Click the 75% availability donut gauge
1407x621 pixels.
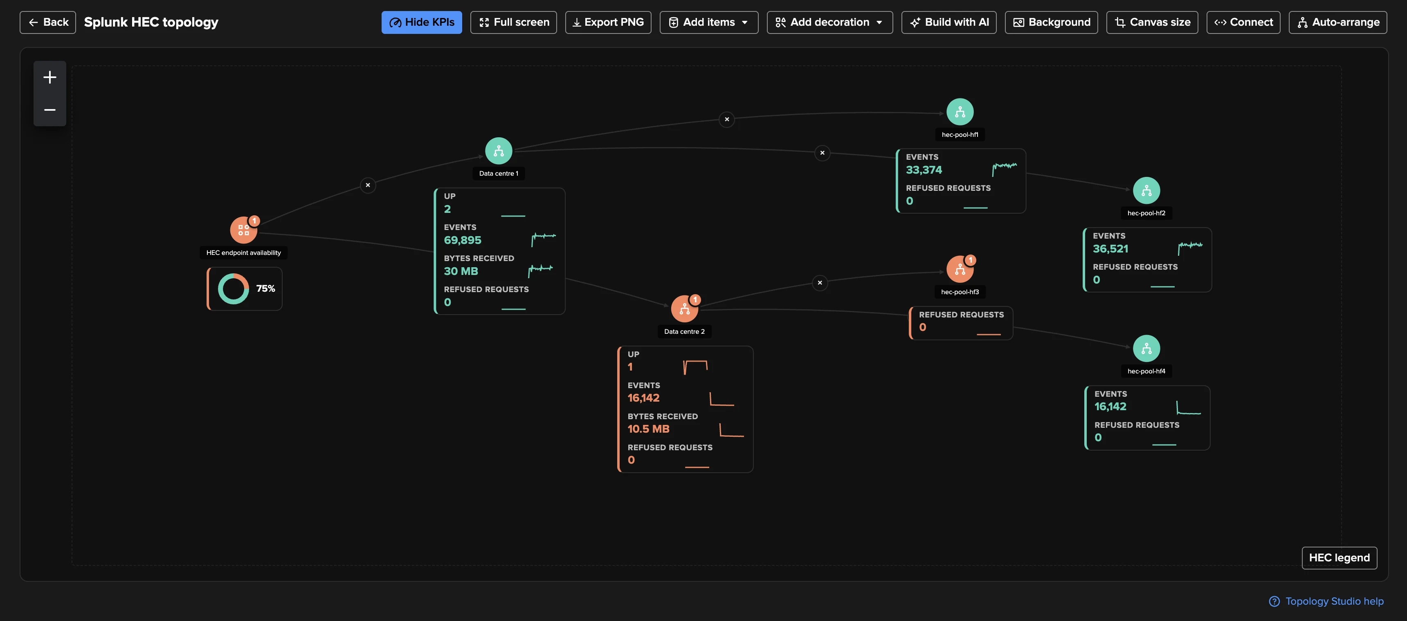[x=233, y=289]
